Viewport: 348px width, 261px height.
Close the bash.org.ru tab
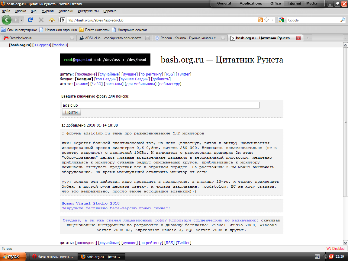tap(298, 38)
